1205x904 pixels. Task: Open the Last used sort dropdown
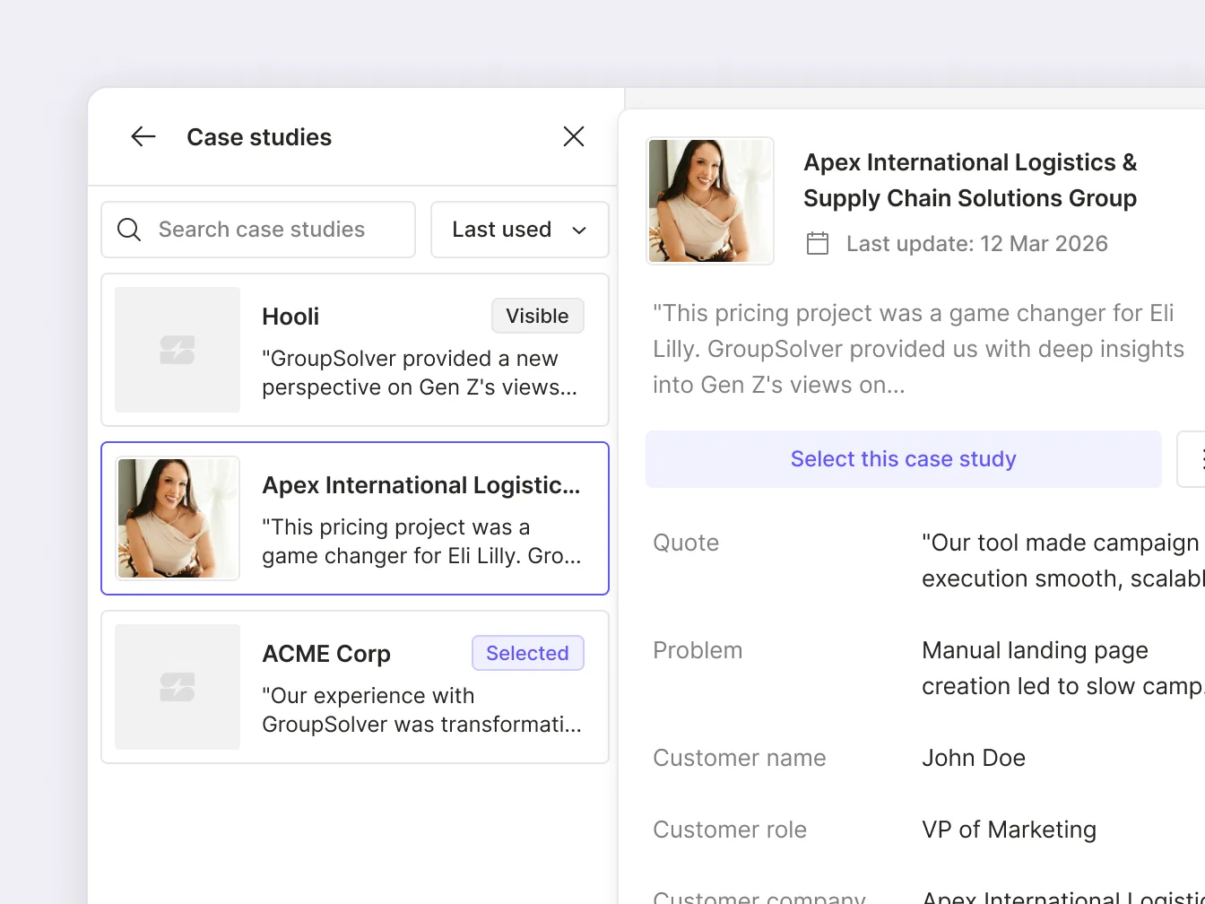pyautogui.click(x=520, y=230)
